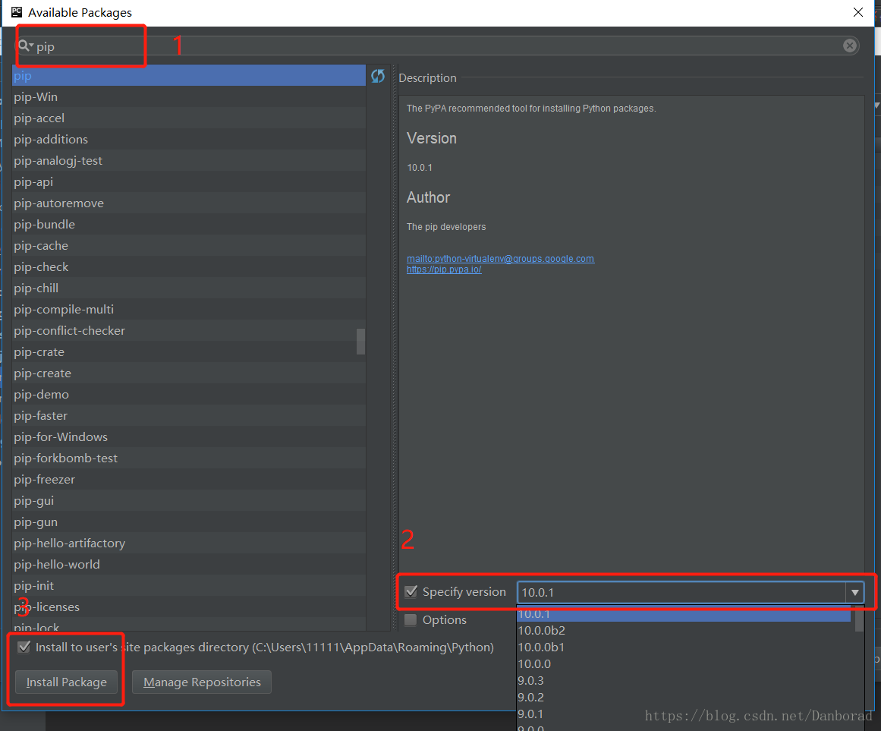Select pip-chill package
The height and width of the screenshot is (731, 881).
coord(189,288)
